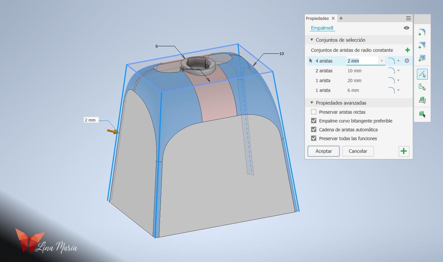
Task: Open the Propiedades panel hamburger menu
Action: (x=408, y=18)
